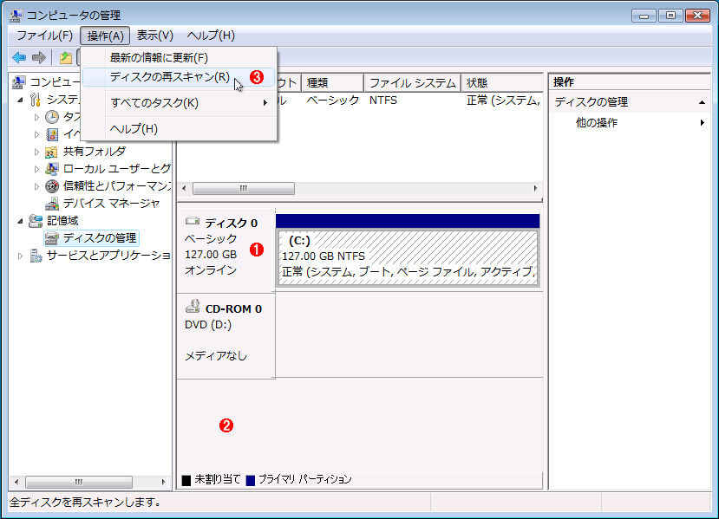The height and width of the screenshot is (519, 719).
Task: Click the ファイル システム column header
Action: click(x=413, y=83)
